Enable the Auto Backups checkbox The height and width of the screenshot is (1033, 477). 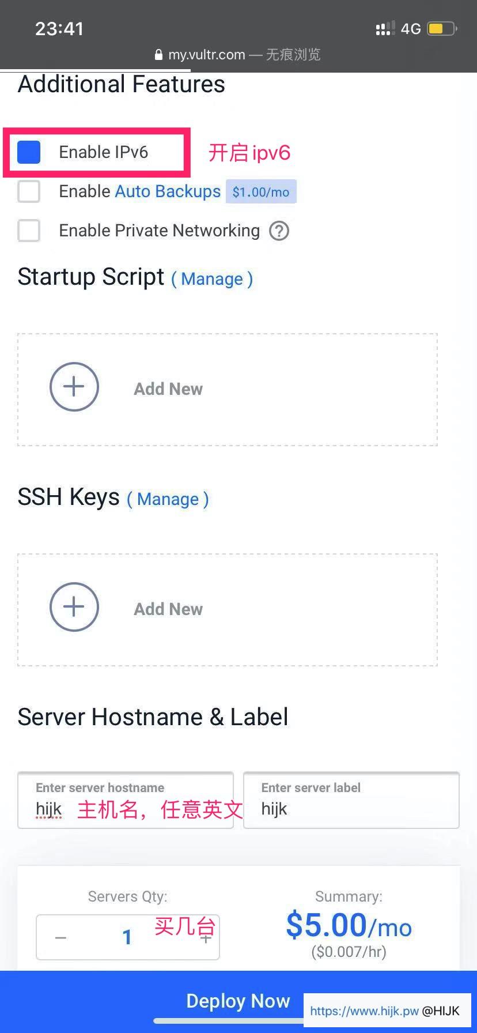29,191
